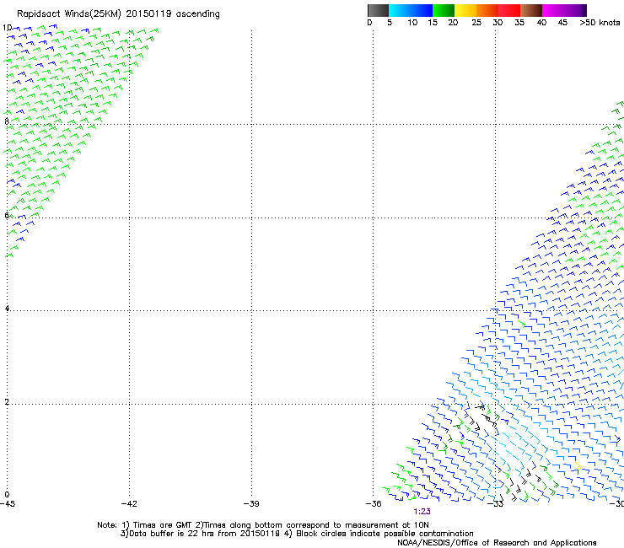
Task: Click longitude axis label '-36'
Action: (374, 504)
